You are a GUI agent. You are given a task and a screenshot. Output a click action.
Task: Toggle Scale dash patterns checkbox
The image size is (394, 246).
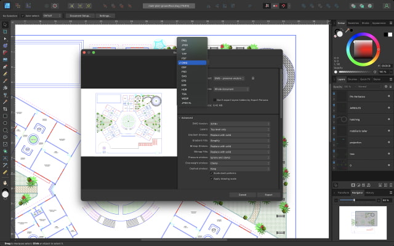211,173
